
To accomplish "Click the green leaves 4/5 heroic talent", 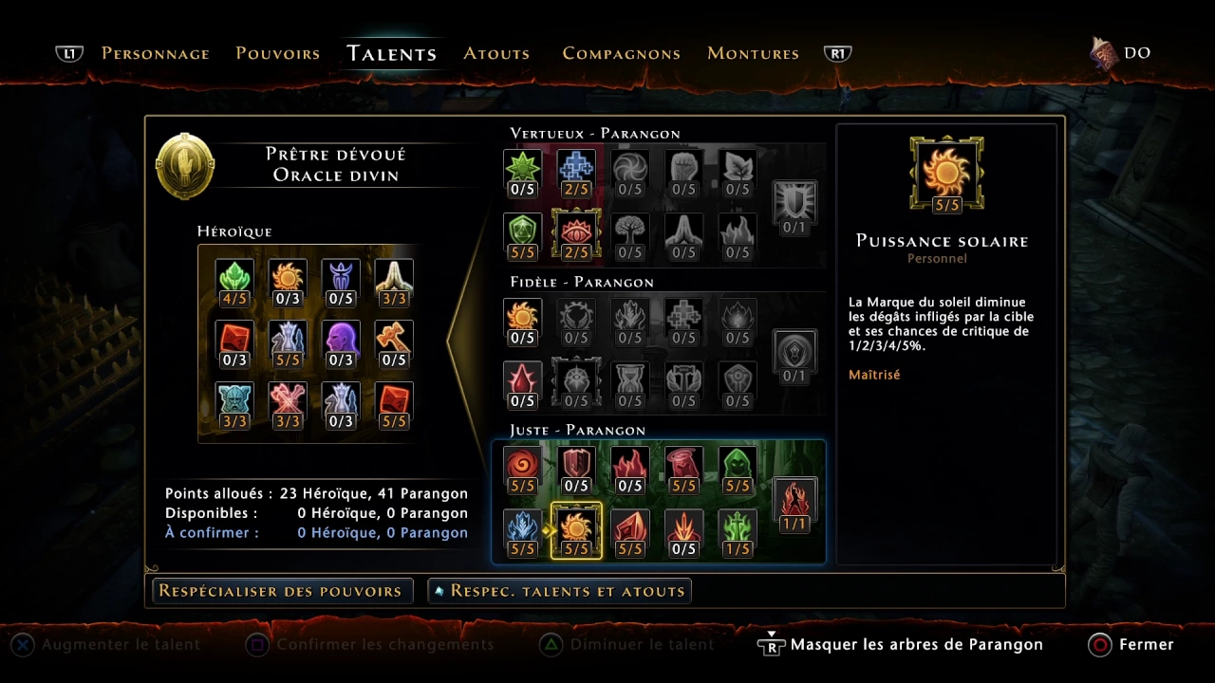I will coord(234,283).
